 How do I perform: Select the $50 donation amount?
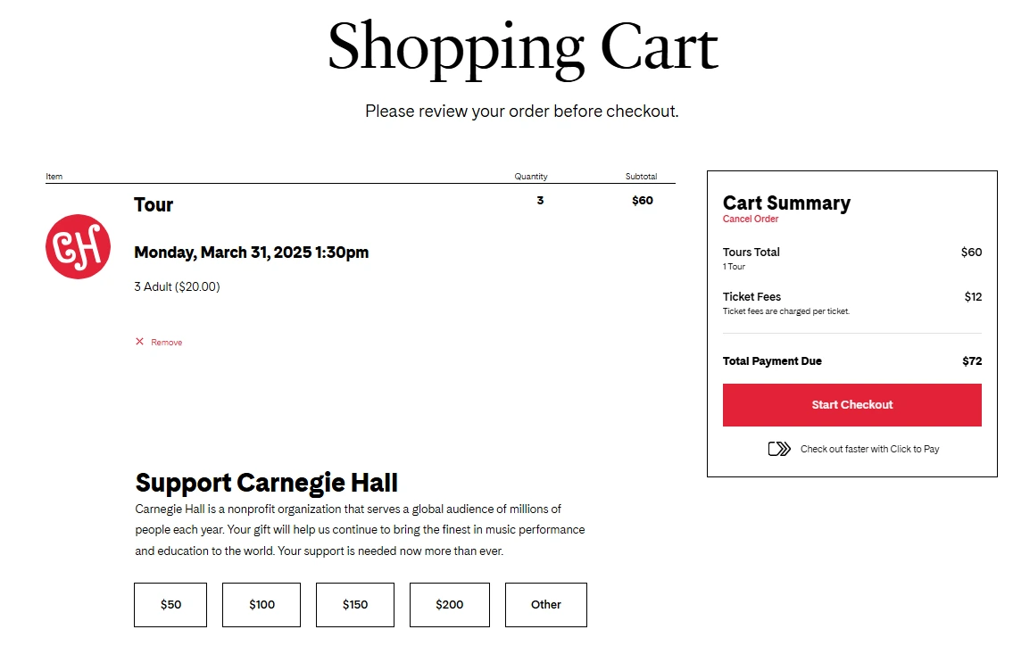[x=170, y=605]
